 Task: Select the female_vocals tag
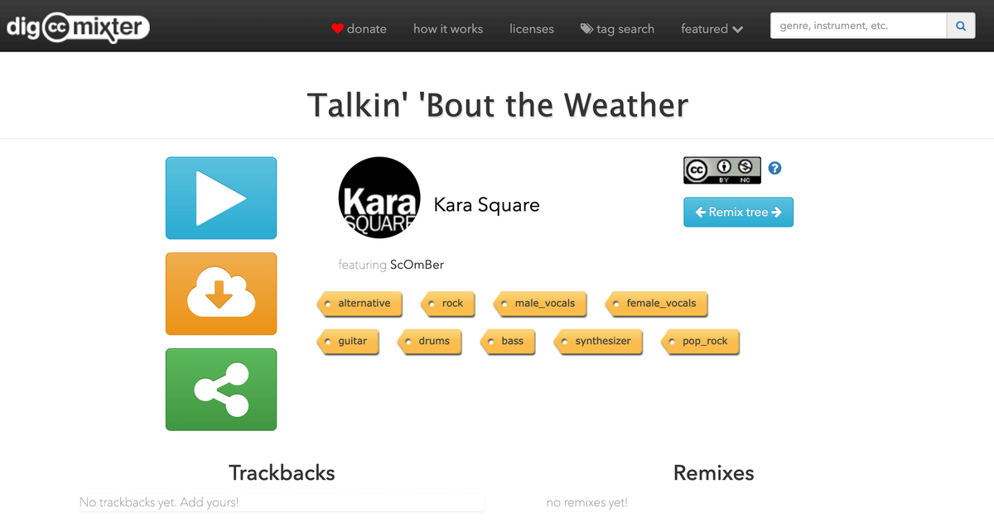click(660, 304)
